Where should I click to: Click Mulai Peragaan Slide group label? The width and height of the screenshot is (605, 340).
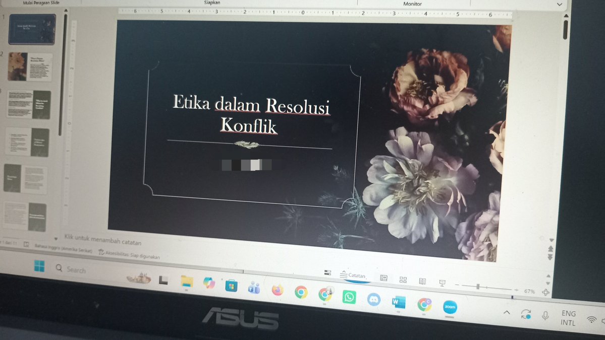(x=41, y=3)
